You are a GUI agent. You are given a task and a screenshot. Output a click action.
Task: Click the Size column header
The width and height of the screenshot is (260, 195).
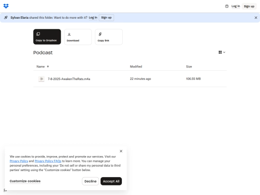pos(189,66)
